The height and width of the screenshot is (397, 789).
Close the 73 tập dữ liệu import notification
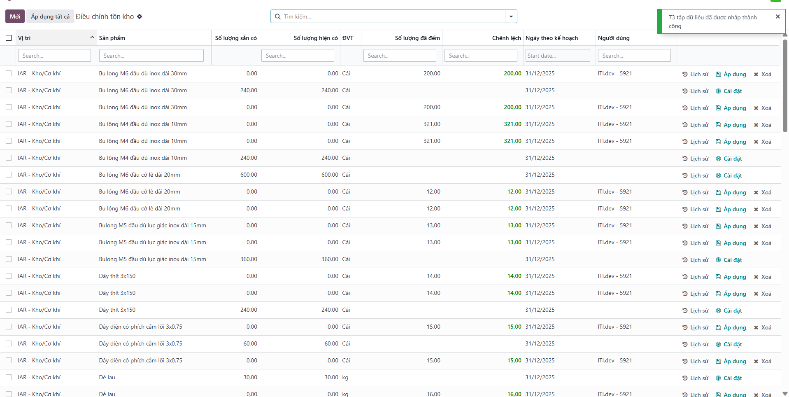[777, 17]
